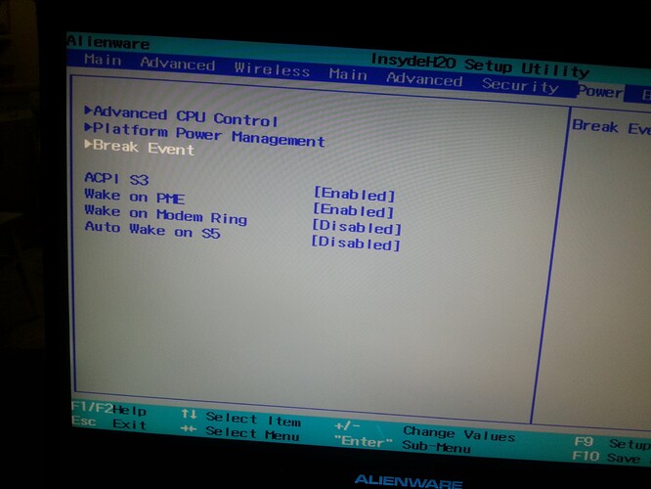
Task: Click the left/right arrows Select Menu icon
Action: 190,432
